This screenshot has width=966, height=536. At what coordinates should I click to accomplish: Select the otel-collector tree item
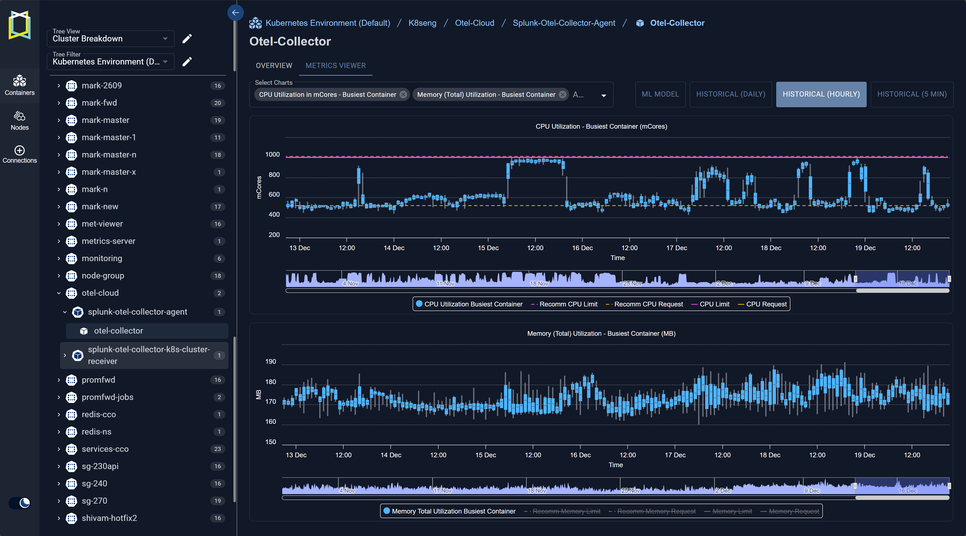coord(147,331)
